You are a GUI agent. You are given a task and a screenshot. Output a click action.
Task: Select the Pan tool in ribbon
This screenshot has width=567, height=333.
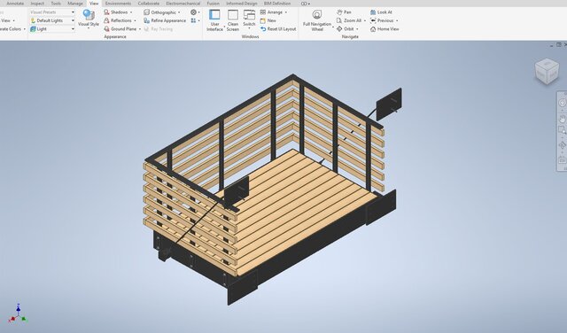pyautogui.click(x=344, y=12)
